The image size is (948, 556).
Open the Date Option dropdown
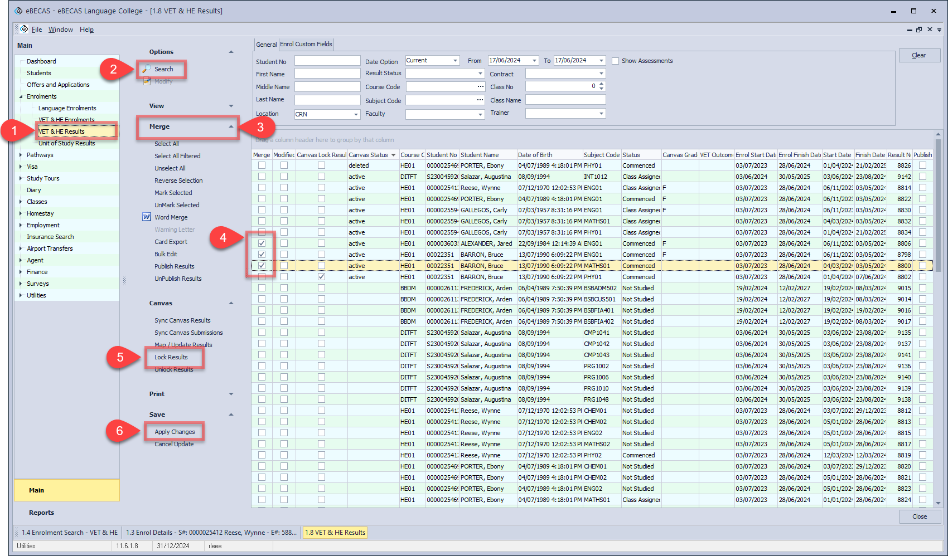pyautogui.click(x=455, y=61)
